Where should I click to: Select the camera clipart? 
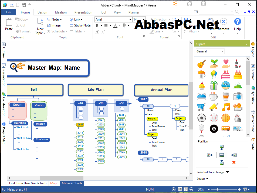238,96
